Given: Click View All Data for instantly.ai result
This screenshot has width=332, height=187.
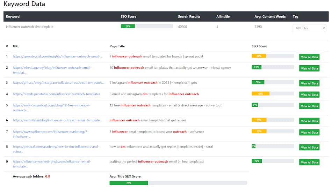Looking at the screenshot, I should click(309, 121).
